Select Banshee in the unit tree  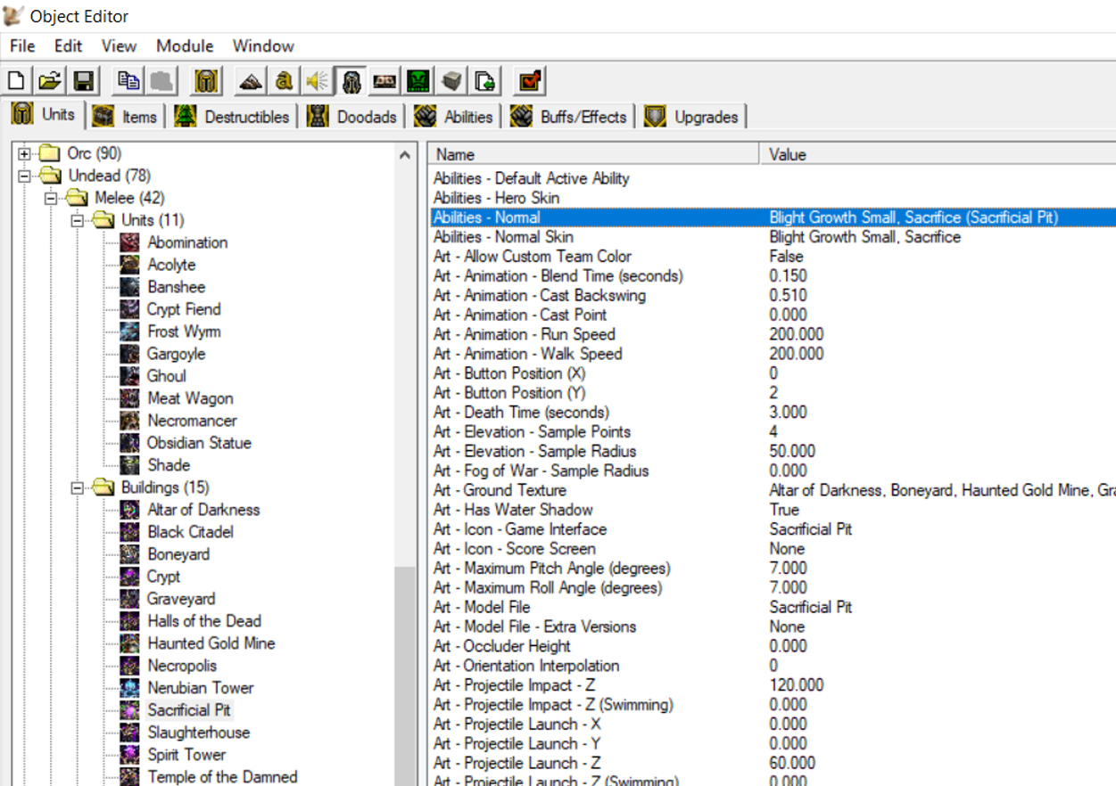coord(177,287)
